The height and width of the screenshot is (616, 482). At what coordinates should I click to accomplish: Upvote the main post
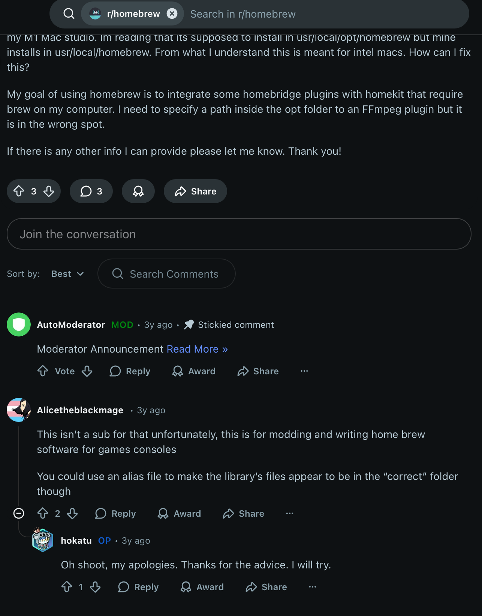[x=19, y=191]
